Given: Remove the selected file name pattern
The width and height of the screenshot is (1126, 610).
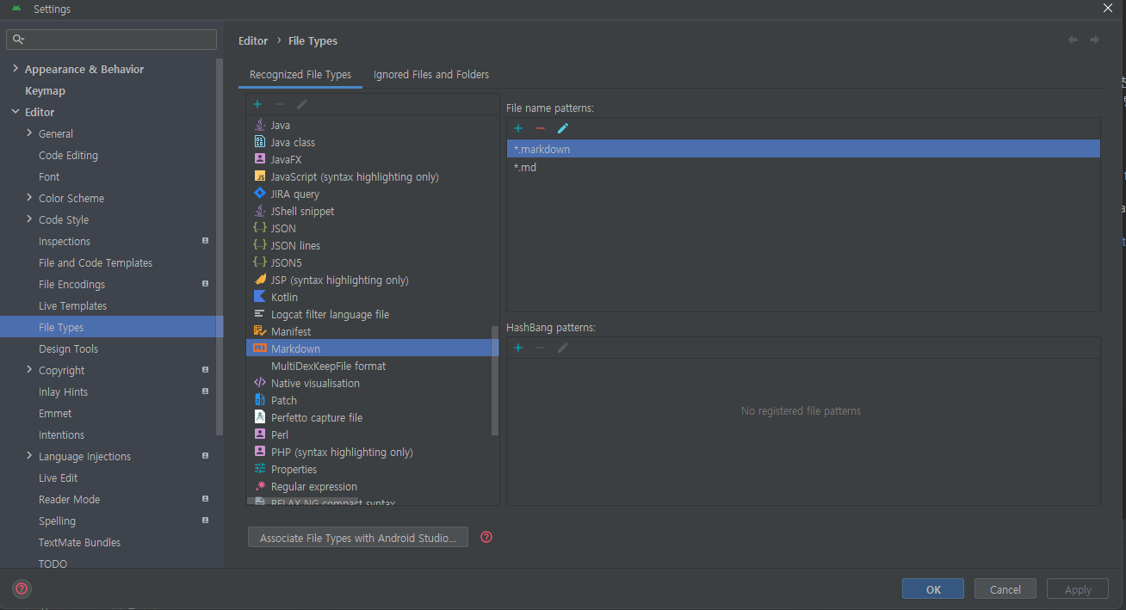Looking at the screenshot, I should [x=541, y=128].
